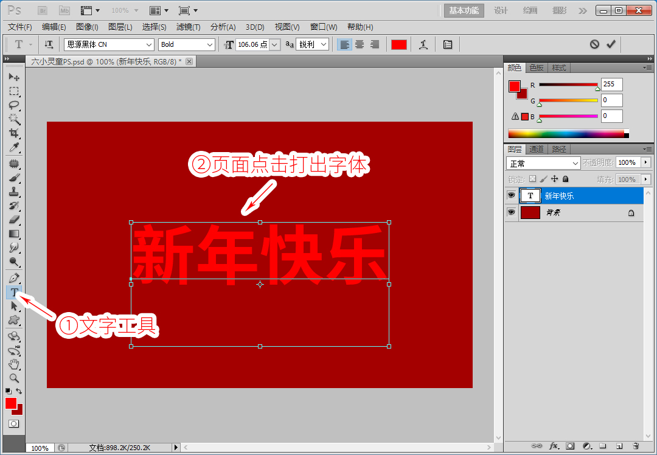Toggle text orientation icon
The width and height of the screenshot is (657, 455).
click(x=49, y=44)
